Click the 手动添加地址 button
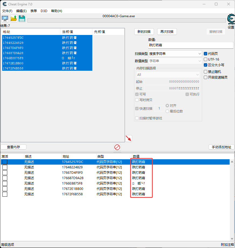The height and width of the screenshot is (248, 235). (222, 147)
